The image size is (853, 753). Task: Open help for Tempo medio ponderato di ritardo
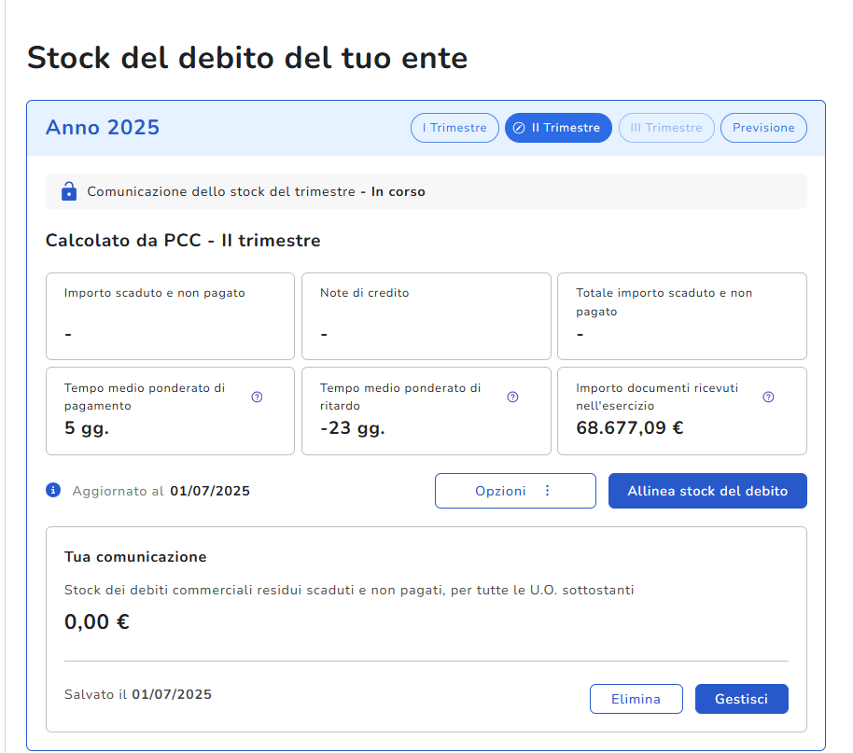512,397
